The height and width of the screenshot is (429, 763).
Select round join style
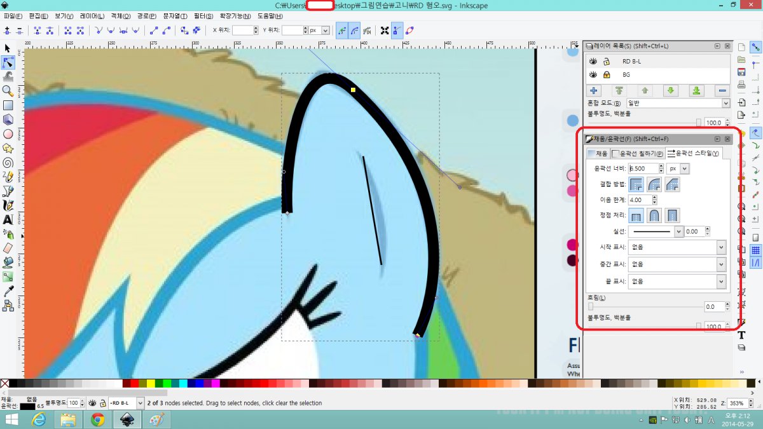[x=654, y=184]
